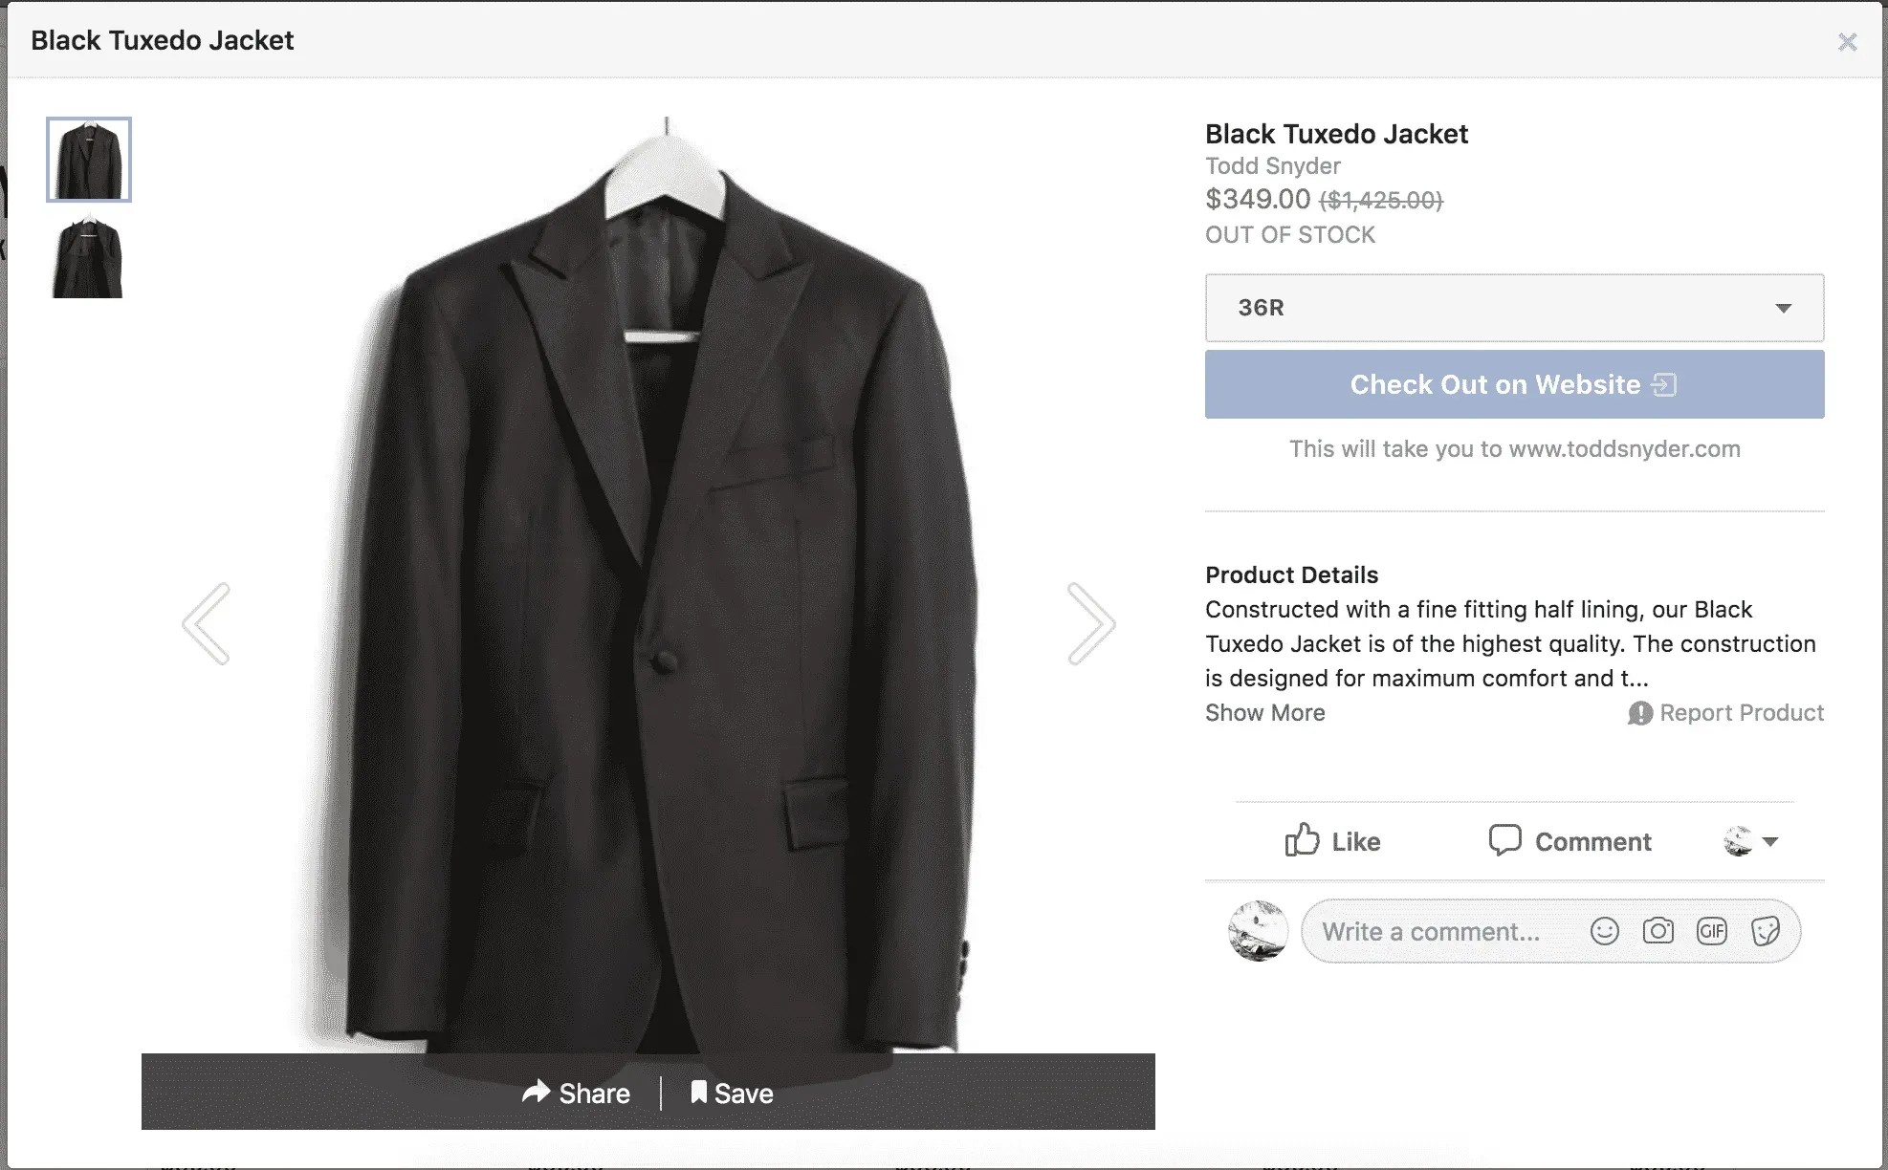Open the 36R size selector
1888x1170 pixels.
(1514, 308)
